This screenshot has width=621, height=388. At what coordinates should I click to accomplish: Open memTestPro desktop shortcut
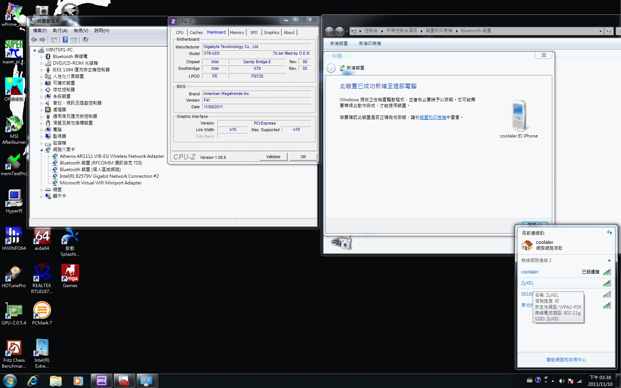point(14,165)
